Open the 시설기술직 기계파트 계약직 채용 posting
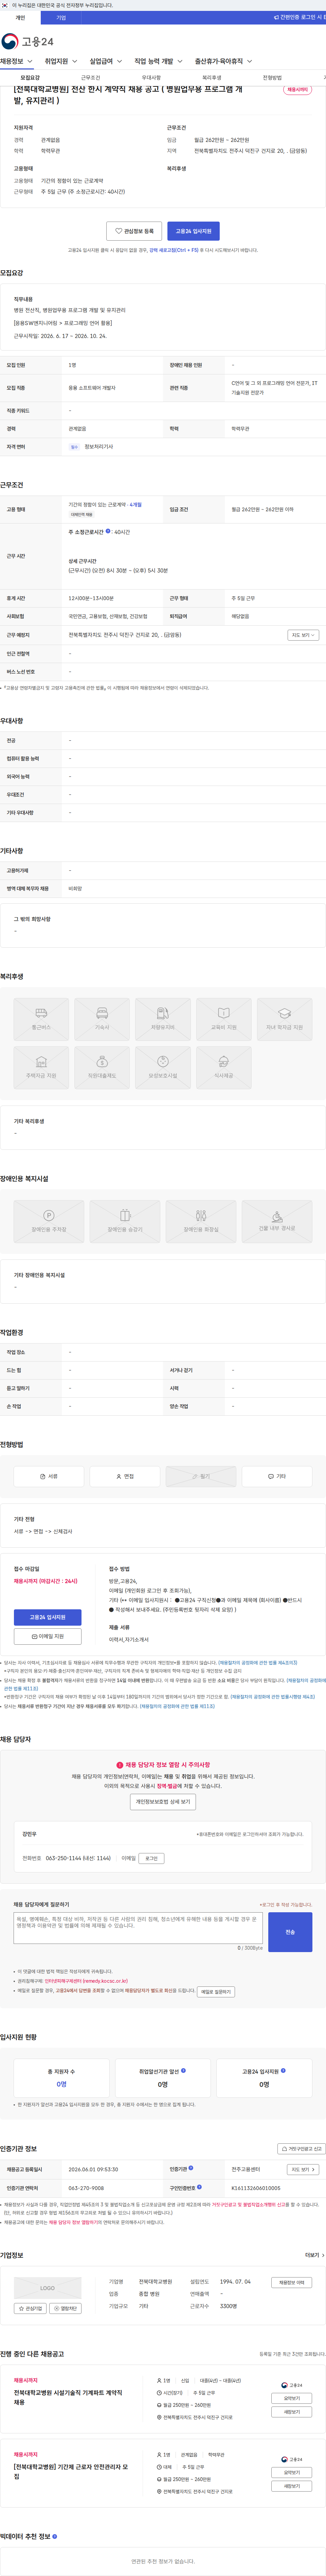This screenshot has width=326, height=2576. (x=68, y=2397)
